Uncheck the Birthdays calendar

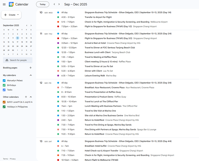[4, 85]
